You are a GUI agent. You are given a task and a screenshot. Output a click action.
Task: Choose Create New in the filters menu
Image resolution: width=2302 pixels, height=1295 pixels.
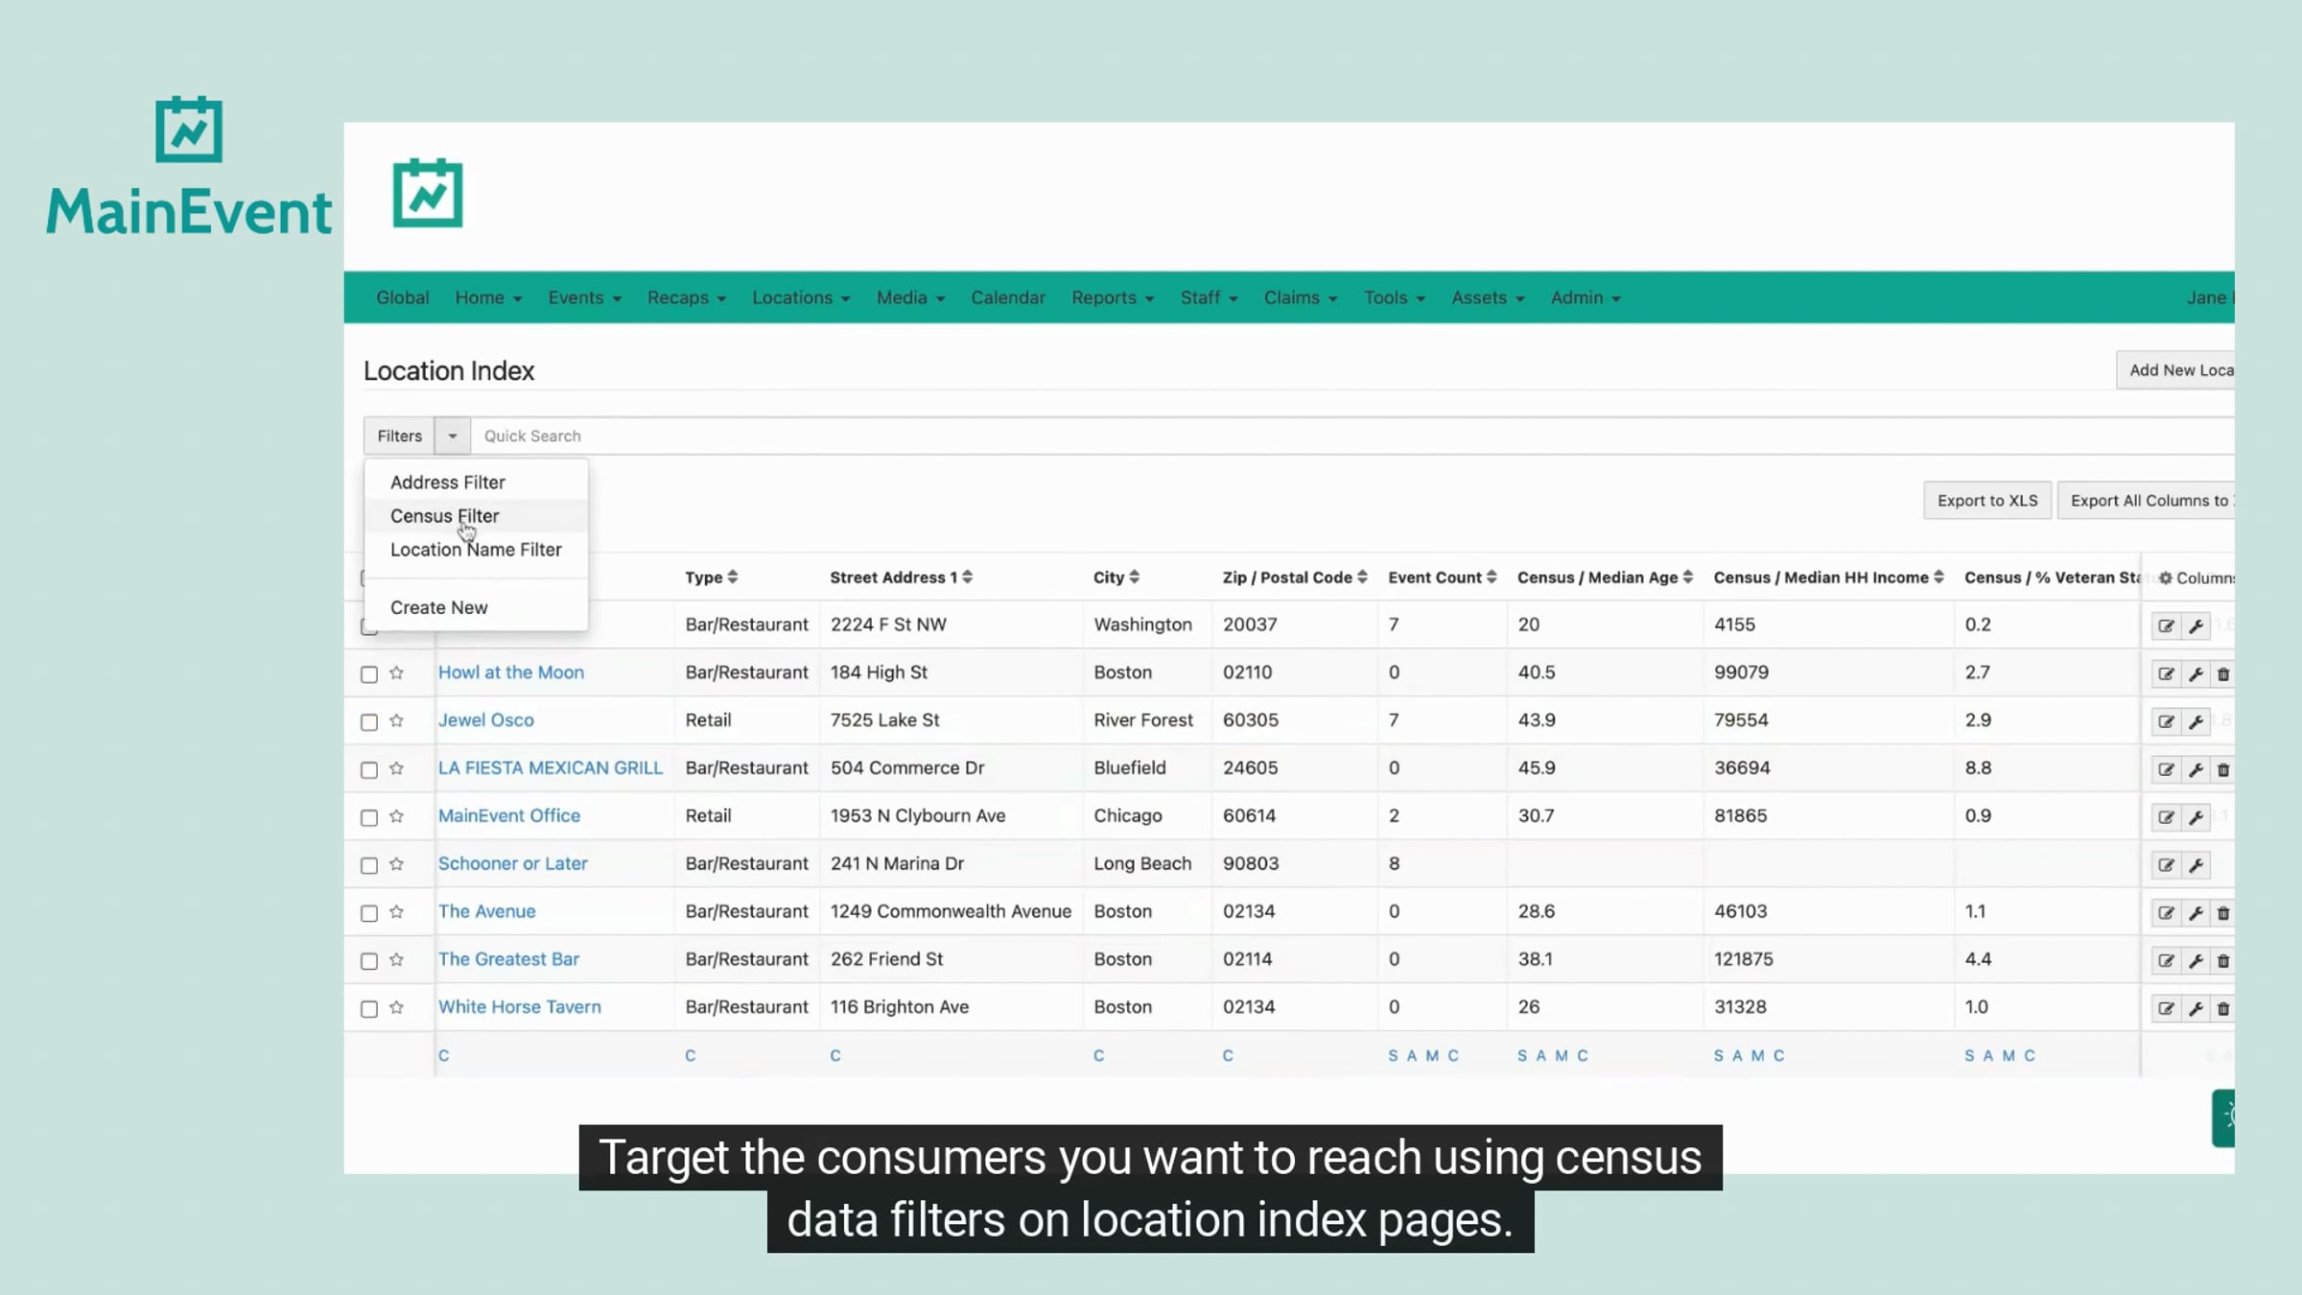pyautogui.click(x=476, y=607)
